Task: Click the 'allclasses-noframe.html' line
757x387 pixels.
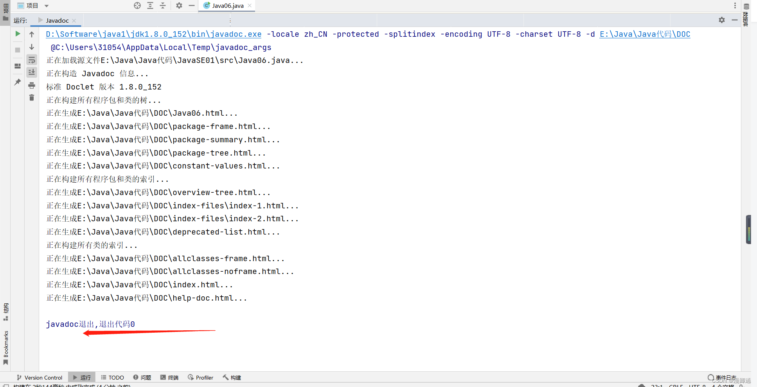Action: [x=170, y=271]
